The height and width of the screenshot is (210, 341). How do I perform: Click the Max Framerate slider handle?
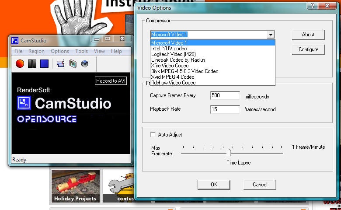[x=230, y=152]
